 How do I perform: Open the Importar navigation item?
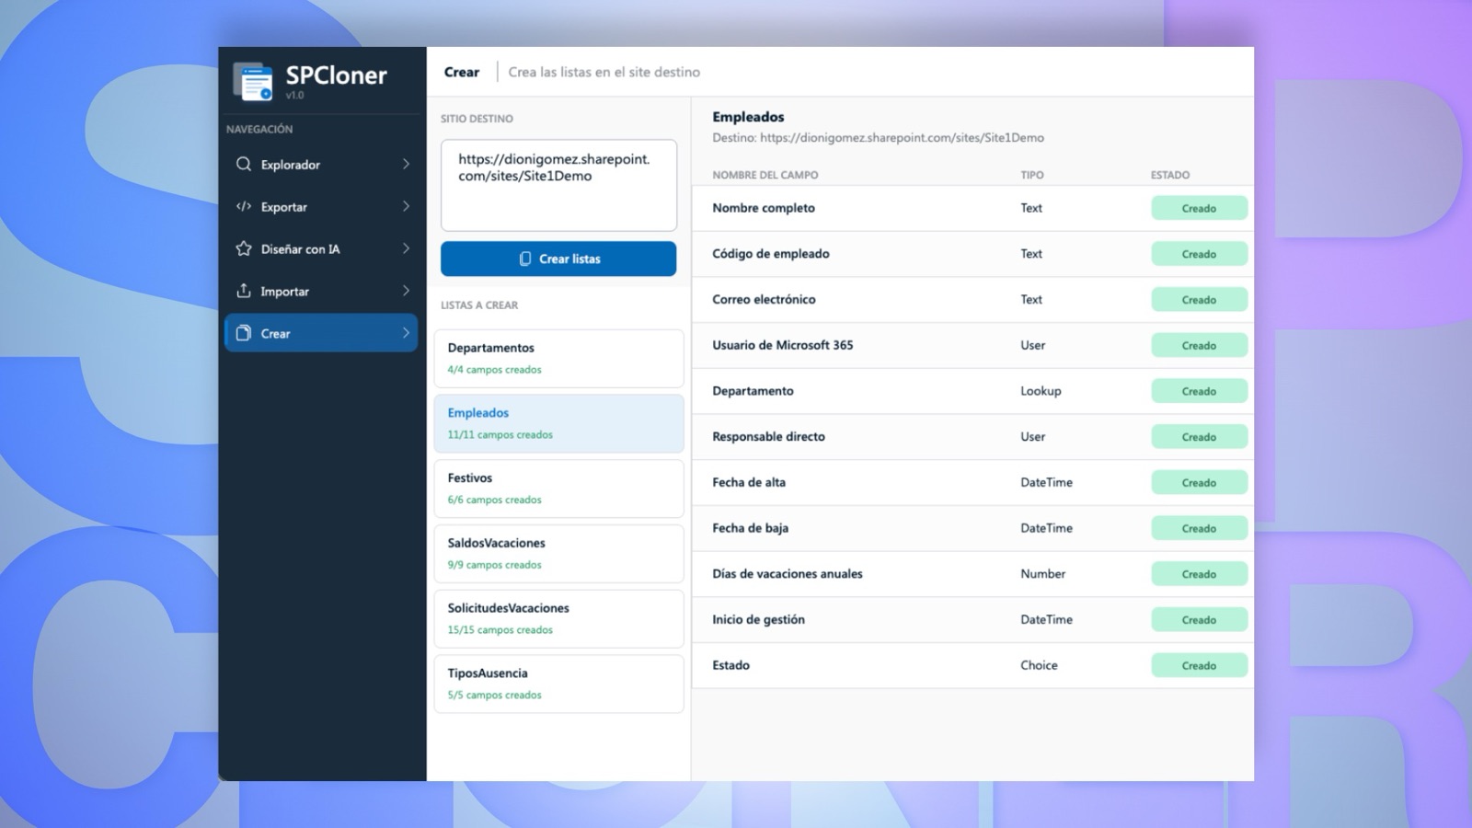pos(321,291)
